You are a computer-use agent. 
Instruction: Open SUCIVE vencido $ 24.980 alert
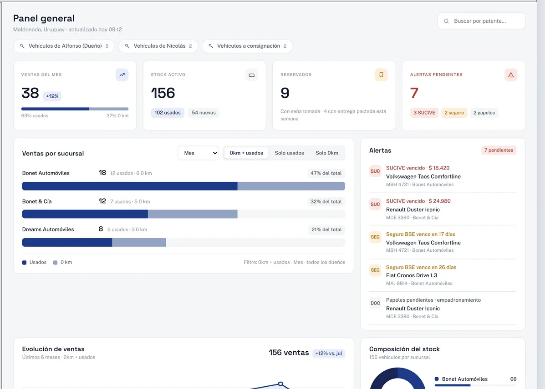point(443,209)
